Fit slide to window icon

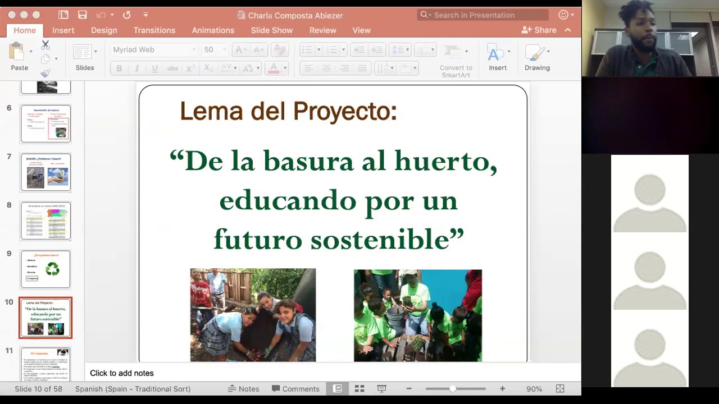pyautogui.click(x=560, y=389)
